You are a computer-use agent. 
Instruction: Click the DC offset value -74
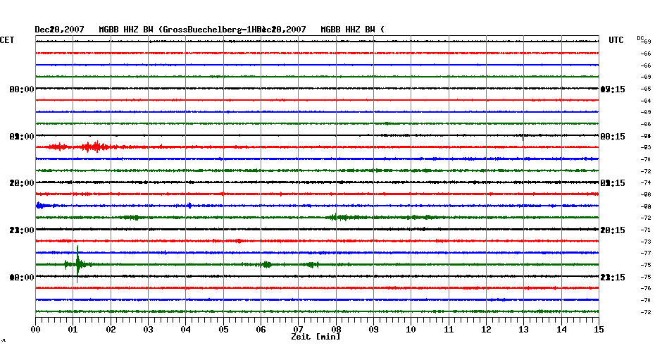(646, 182)
